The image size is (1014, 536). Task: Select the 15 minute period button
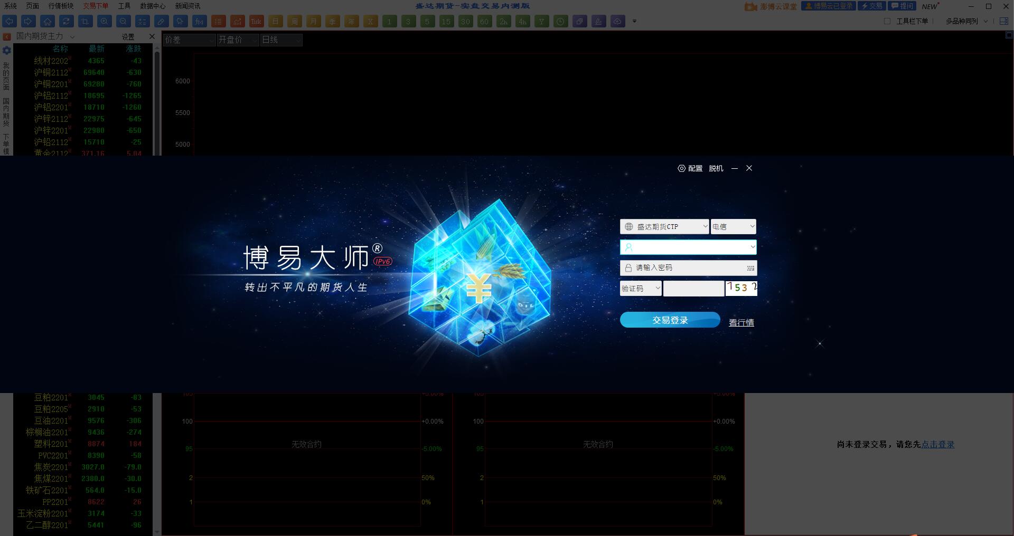point(447,21)
